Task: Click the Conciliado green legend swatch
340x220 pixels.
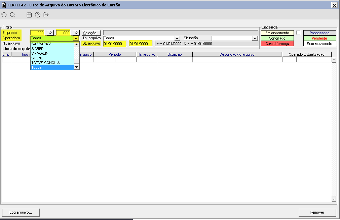Action: click(277, 38)
